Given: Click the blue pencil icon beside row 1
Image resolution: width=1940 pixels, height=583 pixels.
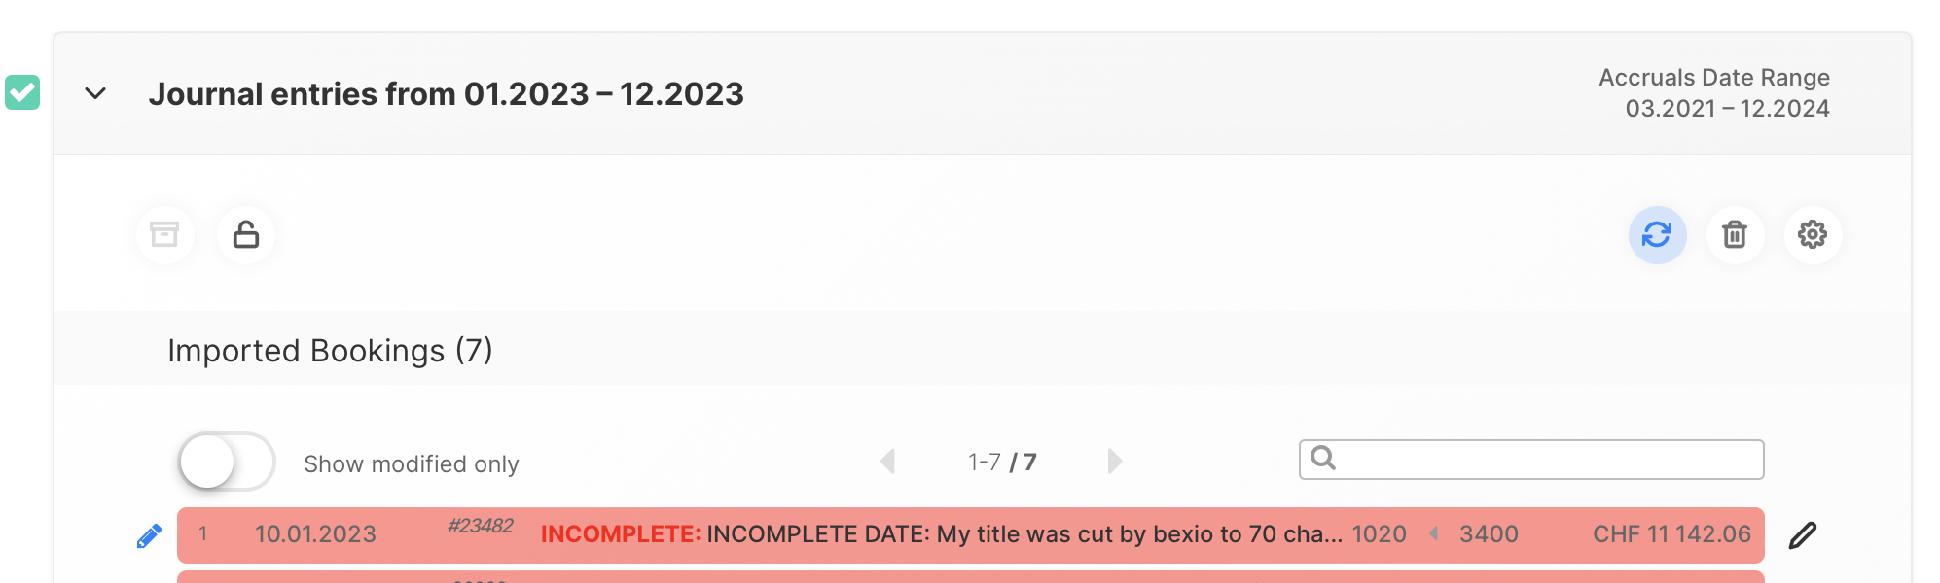Looking at the screenshot, I should click(149, 535).
